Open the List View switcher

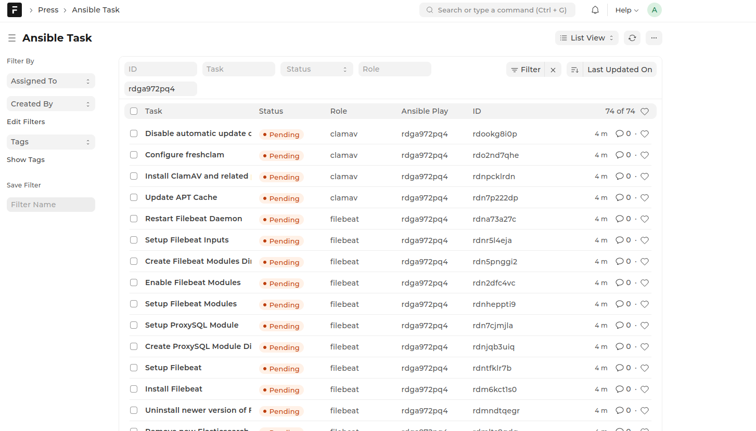(x=586, y=37)
